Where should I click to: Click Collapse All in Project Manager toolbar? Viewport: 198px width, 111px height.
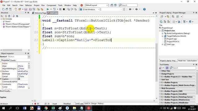click(x=168, y=22)
